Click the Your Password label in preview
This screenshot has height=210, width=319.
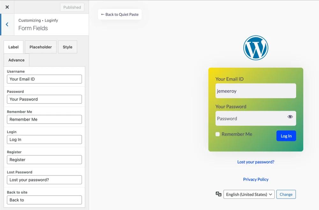click(x=231, y=106)
